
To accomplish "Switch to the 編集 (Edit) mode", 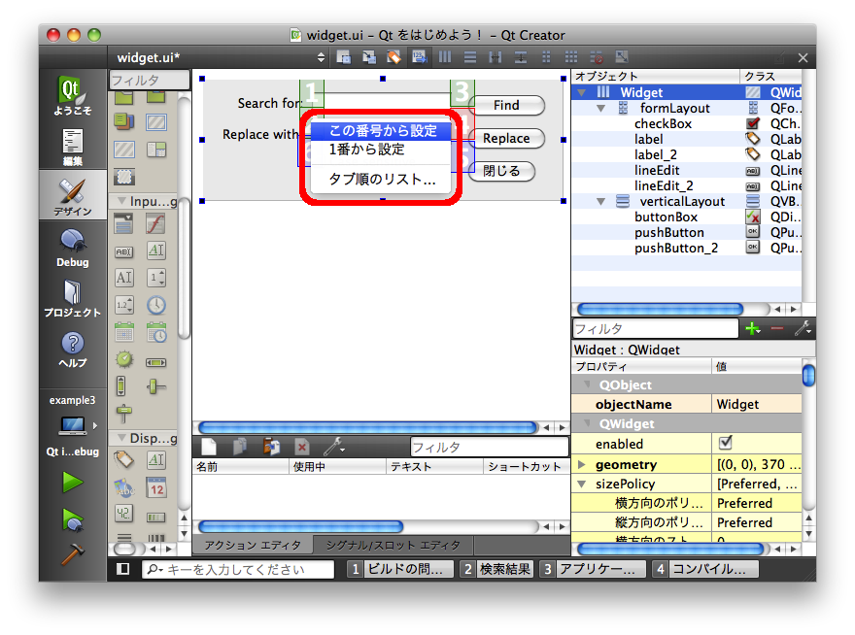I will 73,146.
